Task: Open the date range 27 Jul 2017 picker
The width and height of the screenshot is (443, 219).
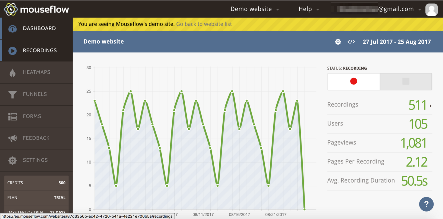Action: click(397, 42)
